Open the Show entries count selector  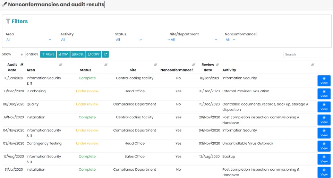[19, 54]
